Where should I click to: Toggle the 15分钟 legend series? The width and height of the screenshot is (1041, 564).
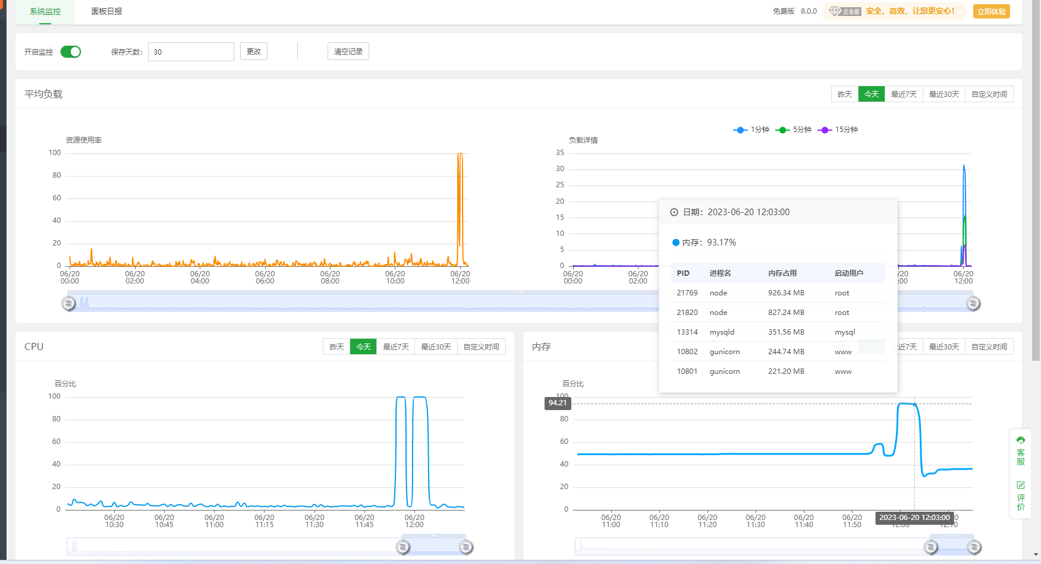[x=837, y=130]
